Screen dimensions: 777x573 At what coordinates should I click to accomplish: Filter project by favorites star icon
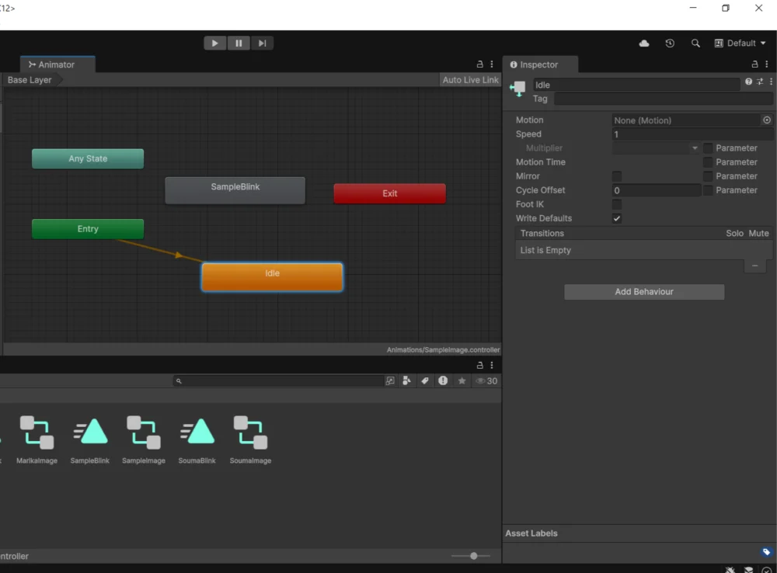(462, 381)
